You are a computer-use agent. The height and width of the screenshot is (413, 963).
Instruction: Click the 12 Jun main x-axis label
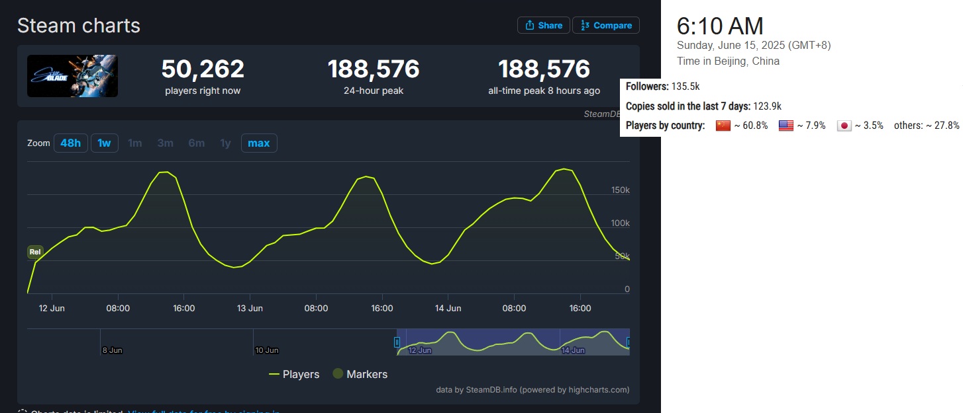(x=52, y=308)
